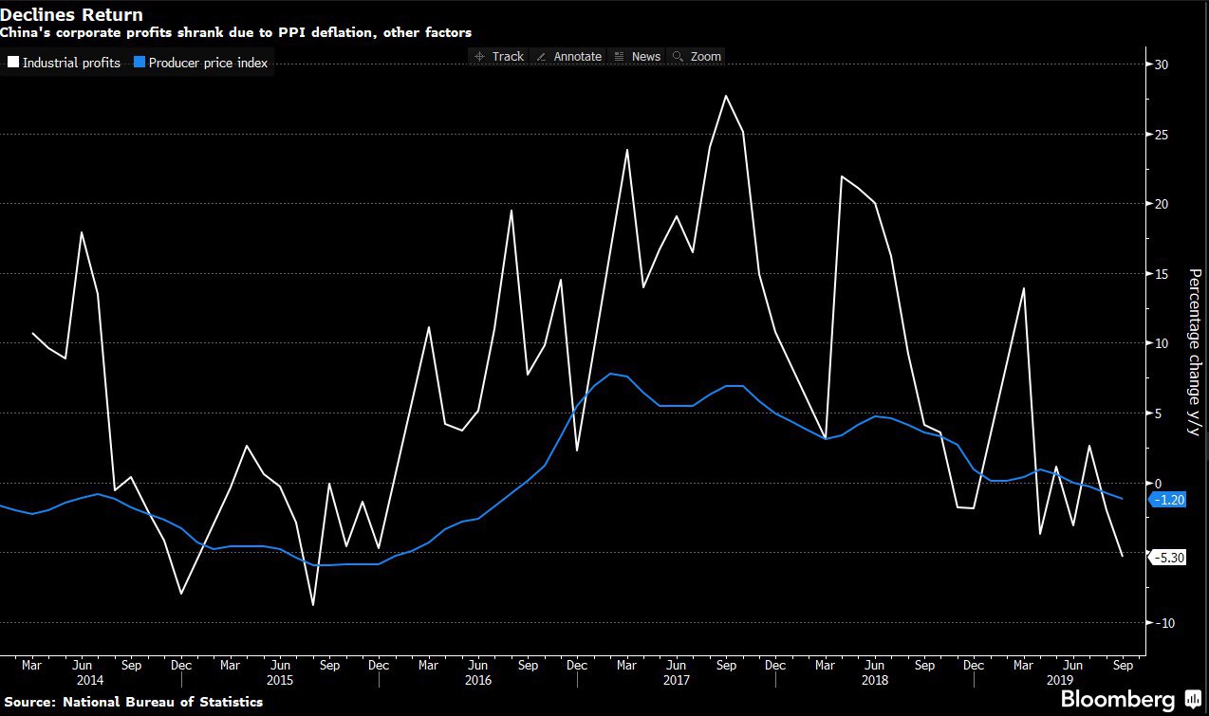Image resolution: width=1209 pixels, height=716 pixels.
Task: Click the white Industrial profits legend swatch
Action: click(12, 64)
